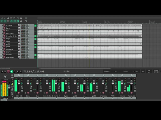Viewport: 161px width, 120px height.
Task: Toggle auto-crossfade toolbar icon
Action: [x=2, y=21]
